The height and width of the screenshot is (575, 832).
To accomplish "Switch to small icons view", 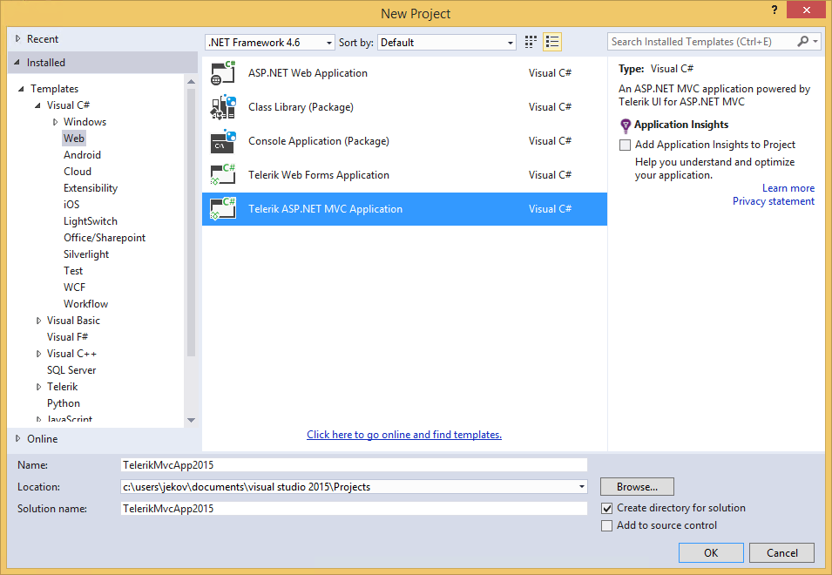I will tap(531, 41).
